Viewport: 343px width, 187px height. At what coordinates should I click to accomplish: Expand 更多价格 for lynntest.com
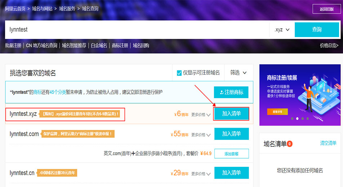(x=201, y=135)
